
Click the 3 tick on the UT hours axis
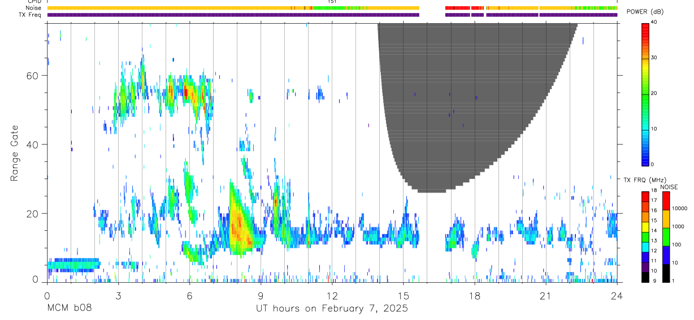pos(118,296)
